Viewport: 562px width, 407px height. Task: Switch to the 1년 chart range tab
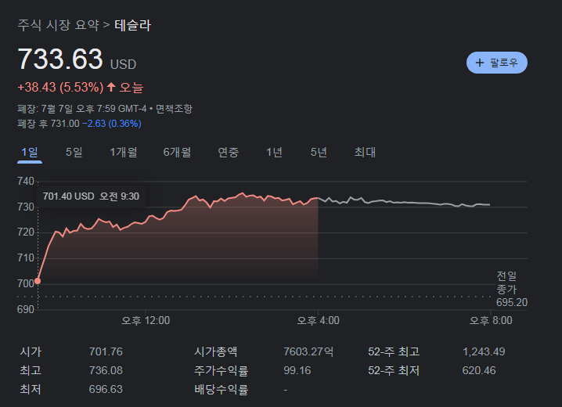tap(274, 153)
